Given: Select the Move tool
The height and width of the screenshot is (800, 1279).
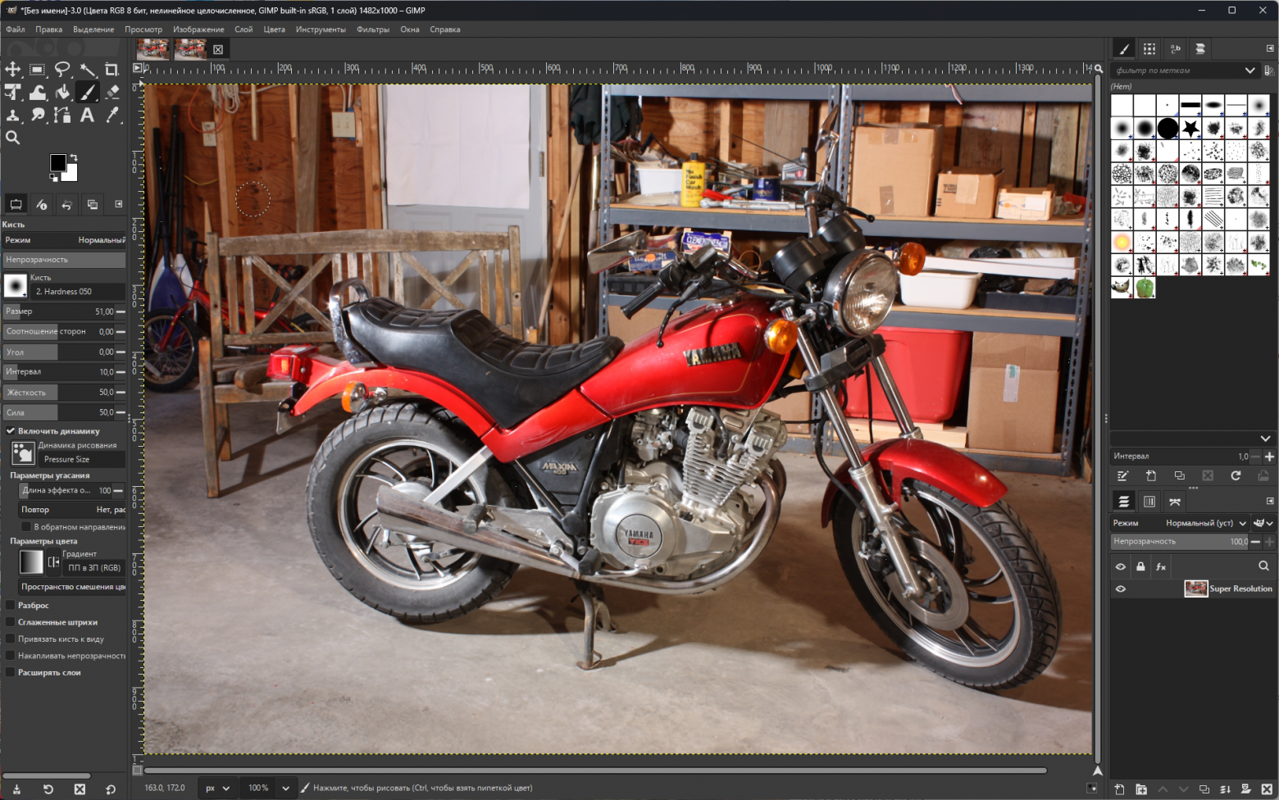Looking at the screenshot, I should click(13, 70).
